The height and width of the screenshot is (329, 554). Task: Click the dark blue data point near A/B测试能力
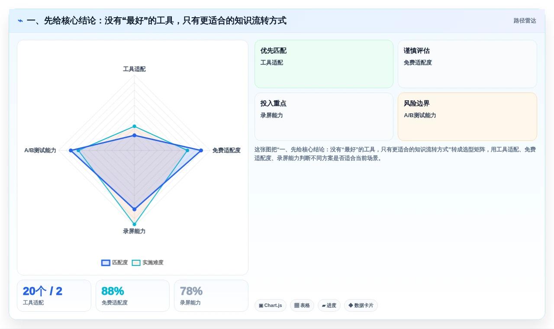(71, 150)
